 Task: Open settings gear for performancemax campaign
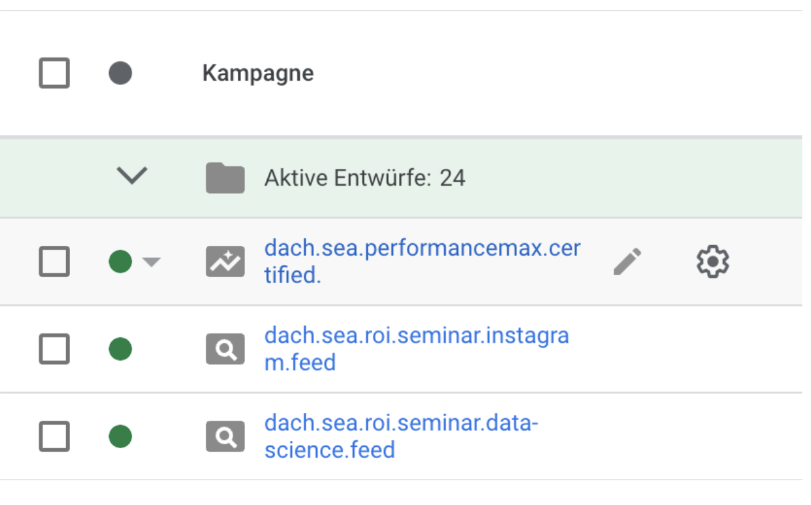tap(712, 261)
